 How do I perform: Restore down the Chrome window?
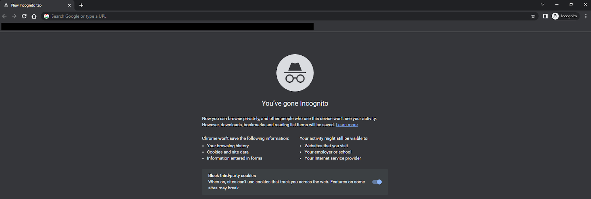(571, 5)
